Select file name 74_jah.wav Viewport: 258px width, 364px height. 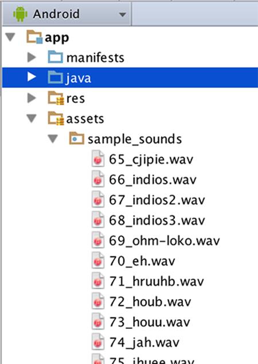click(144, 343)
